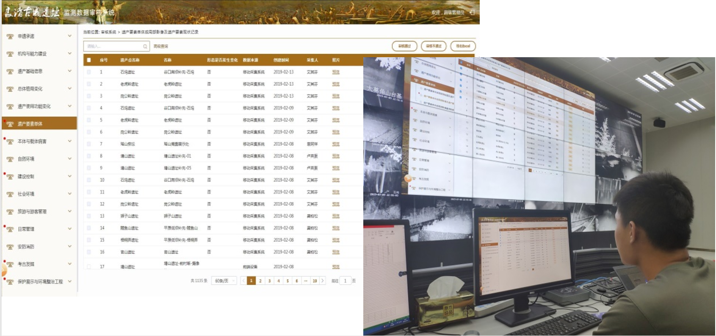Click the 考古发掘 sidebar icon
The height and width of the screenshot is (336, 716).
pyautogui.click(x=10, y=264)
